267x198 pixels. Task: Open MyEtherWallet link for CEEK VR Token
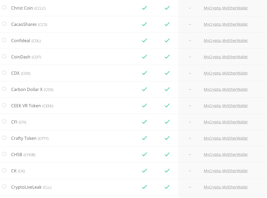[235, 106]
